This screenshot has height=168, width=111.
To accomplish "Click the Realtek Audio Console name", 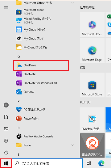I will click(39, 136).
